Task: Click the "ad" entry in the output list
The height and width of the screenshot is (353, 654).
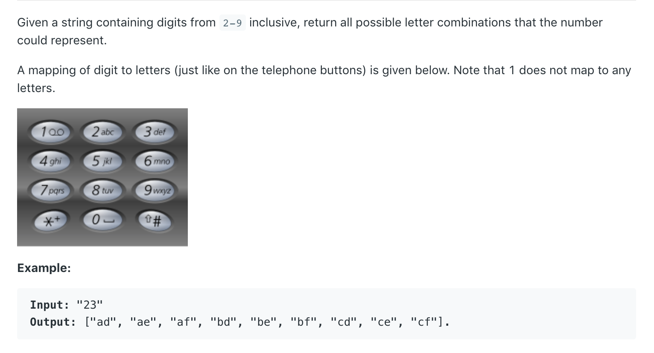Action: (x=102, y=322)
